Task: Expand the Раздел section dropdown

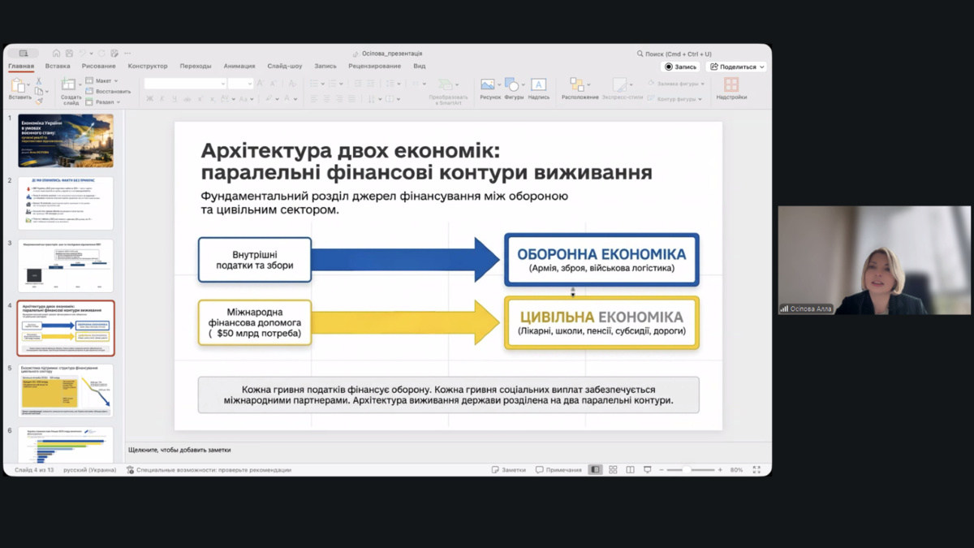Action: pyautogui.click(x=106, y=102)
